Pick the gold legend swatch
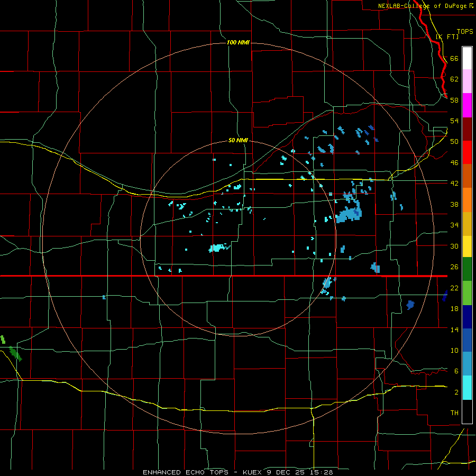The height and width of the screenshot is (476, 476). pos(467,224)
